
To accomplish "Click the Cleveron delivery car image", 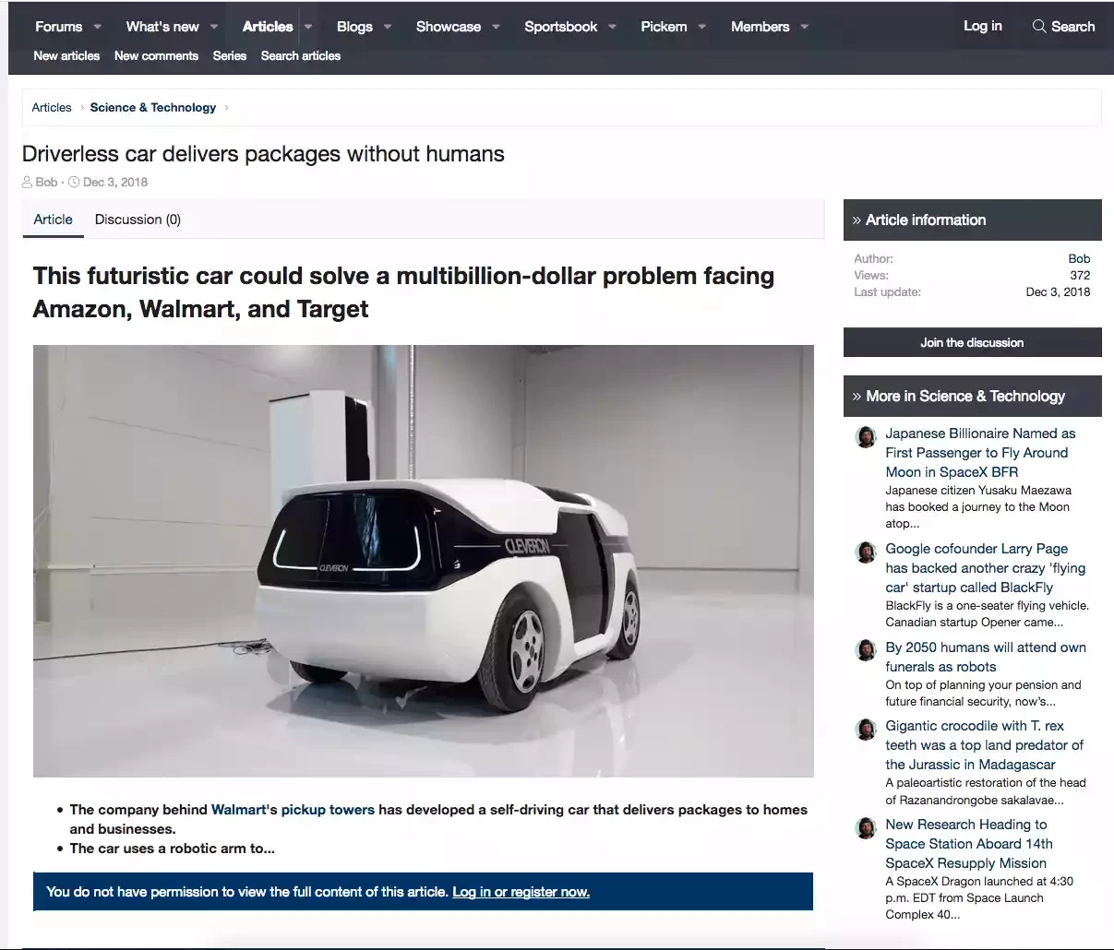I will pyautogui.click(x=424, y=561).
